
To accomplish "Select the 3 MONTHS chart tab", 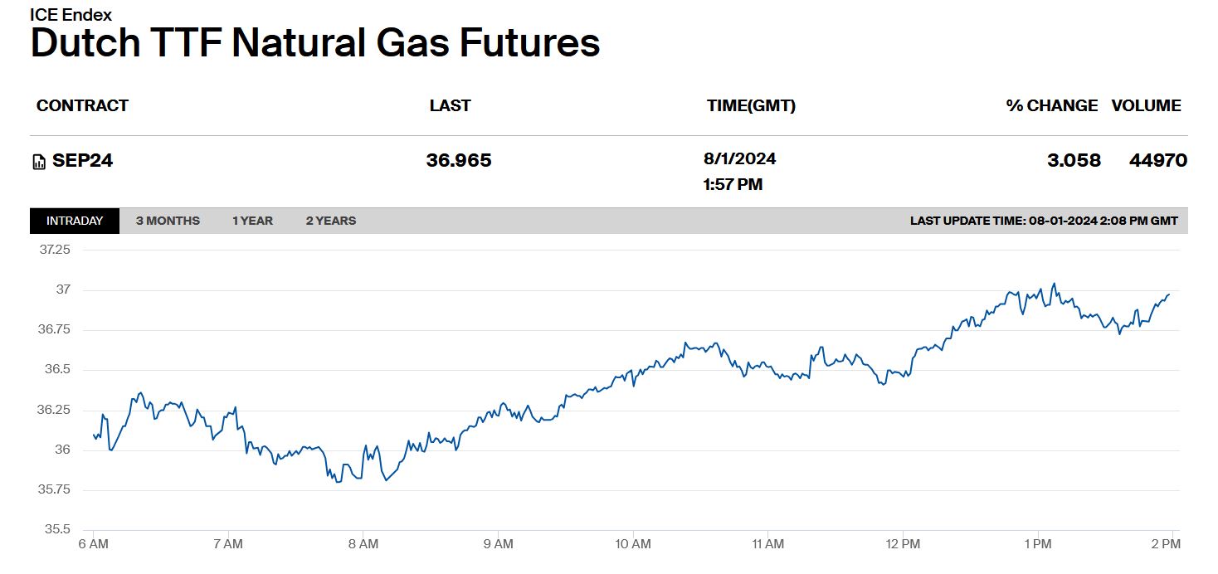I will (x=168, y=221).
